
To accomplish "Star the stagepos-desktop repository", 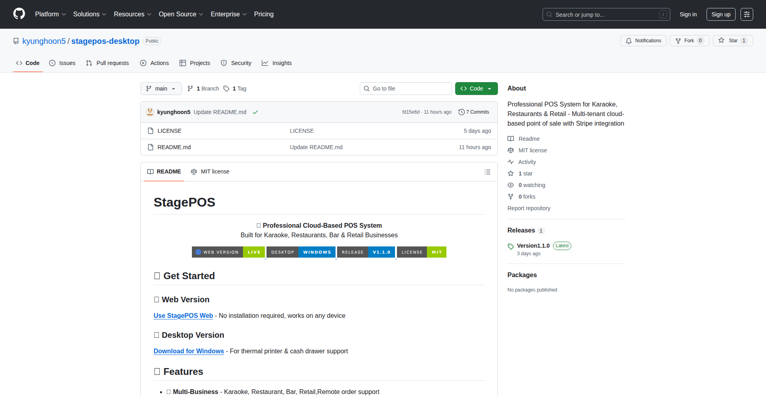I will (732, 41).
